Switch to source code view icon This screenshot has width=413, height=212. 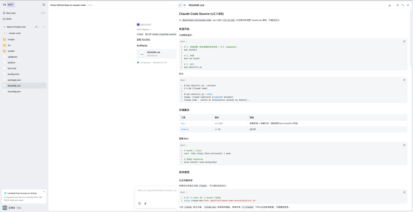(180, 5)
